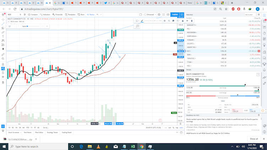The height and width of the screenshot is (150, 267).
Task: Open the hamburger menu at top left
Action: pyautogui.click(x=3, y=15)
